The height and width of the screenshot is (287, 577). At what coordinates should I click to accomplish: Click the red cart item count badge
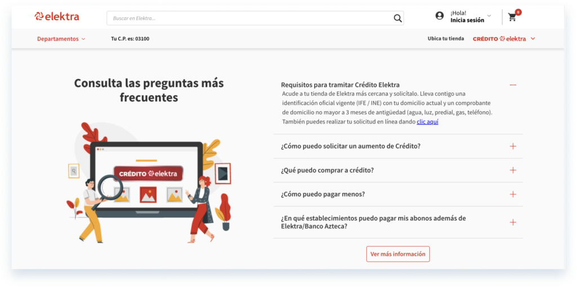pyautogui.click(x=518, y=12)
